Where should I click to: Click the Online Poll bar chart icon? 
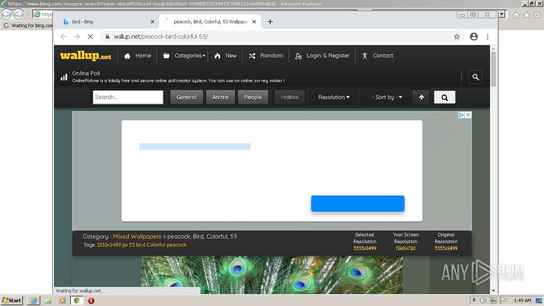click(64, 77)
